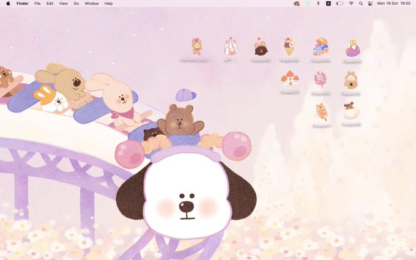This screenshot has height=260, width=416.
Task: Open Spotlight search magnifier
Action: click(x=361, y=4)
